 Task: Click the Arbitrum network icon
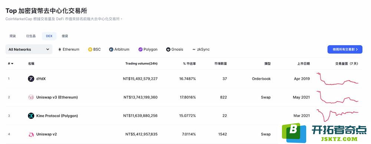pyautogui.click(x=111, y=49)
